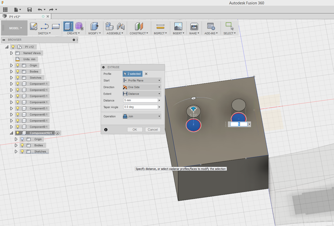Screen dimensions: 334x226
Task: Click the Save icon
Action: pos(30,10)
